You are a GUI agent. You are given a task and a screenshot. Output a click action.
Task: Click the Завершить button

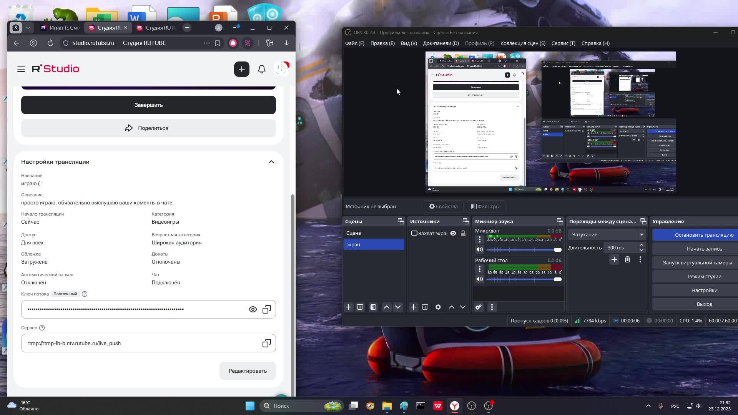pyautogui.click(x=148, y=105)
